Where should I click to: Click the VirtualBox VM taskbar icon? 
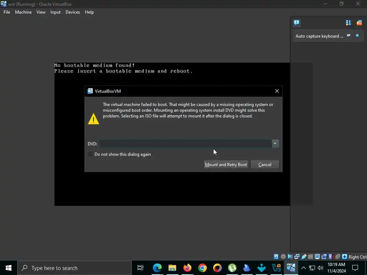point(291,268)
